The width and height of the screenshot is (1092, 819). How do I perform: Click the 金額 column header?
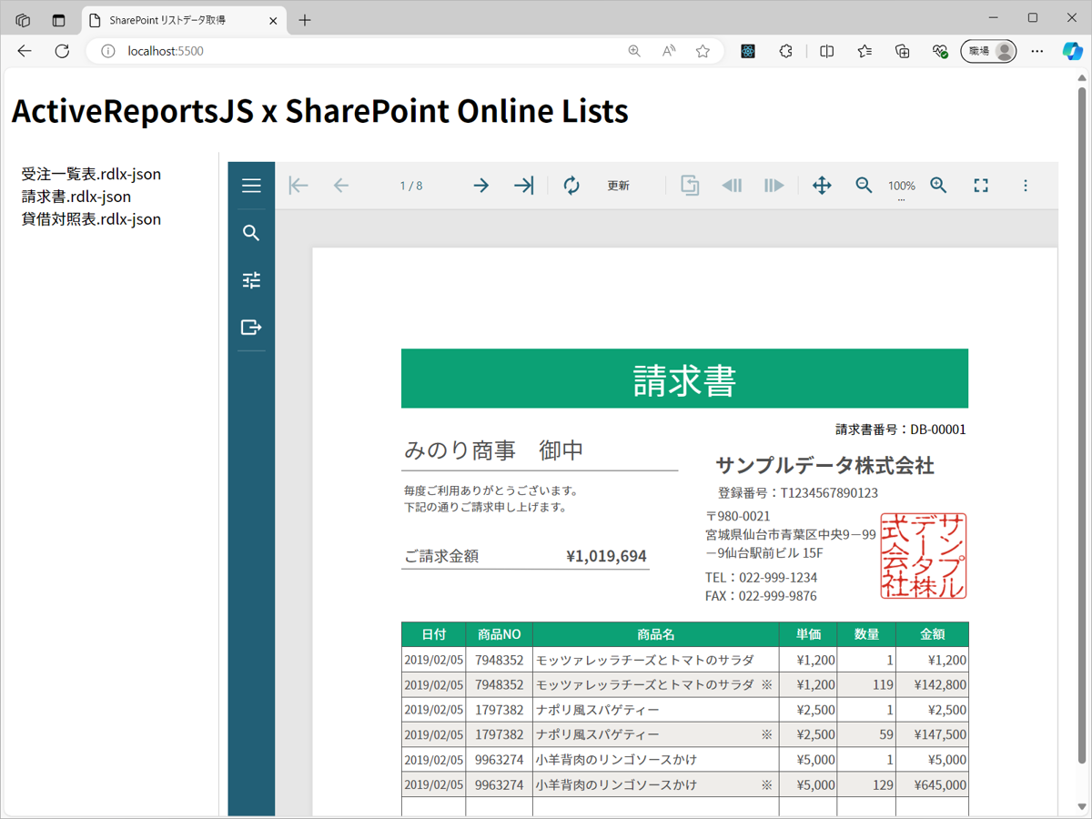[x=932, y=634]
